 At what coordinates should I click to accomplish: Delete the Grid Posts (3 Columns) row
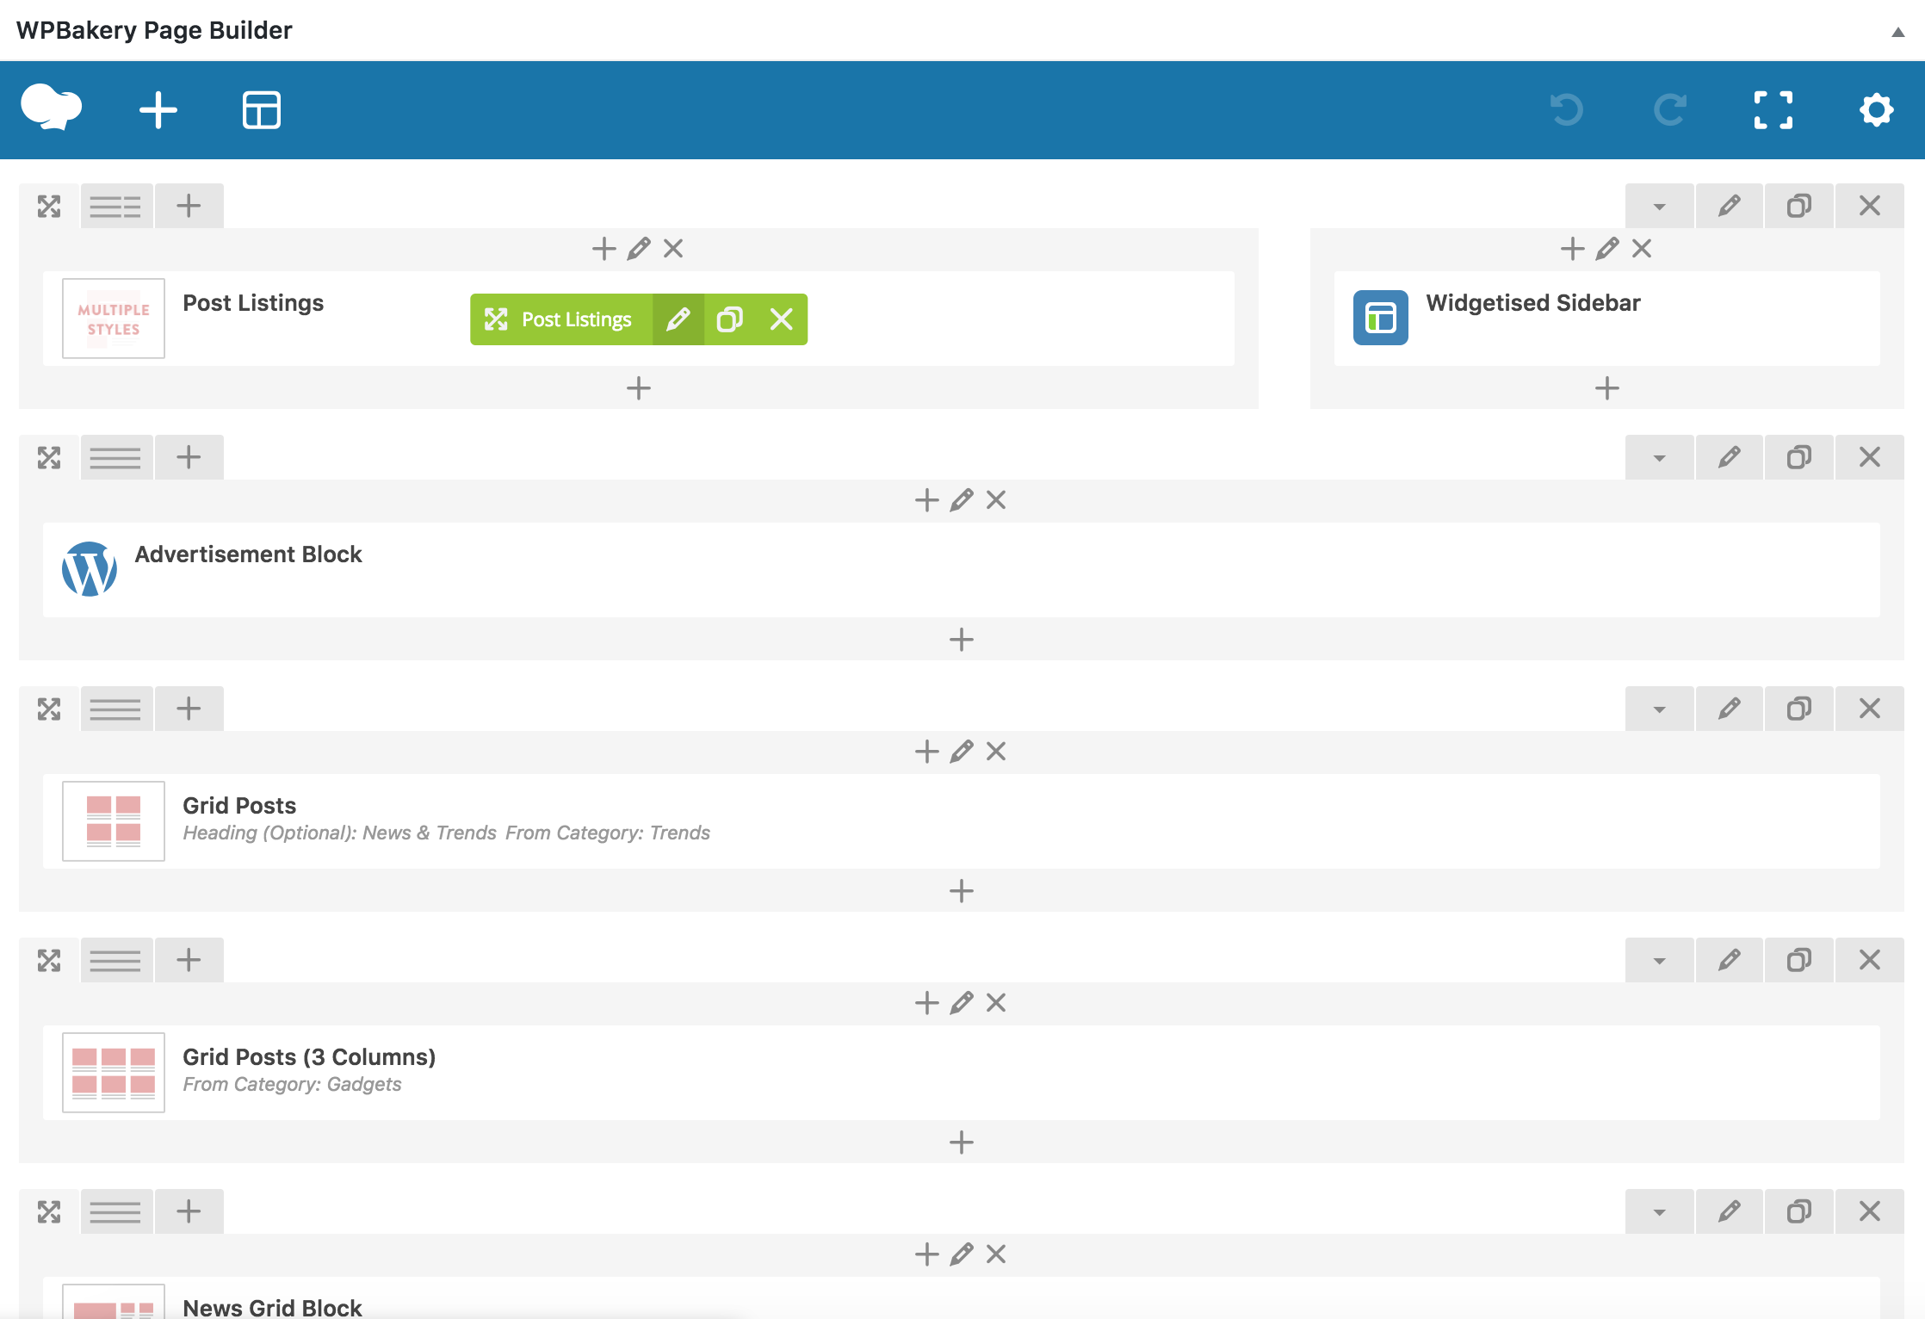pos(1870,960)
